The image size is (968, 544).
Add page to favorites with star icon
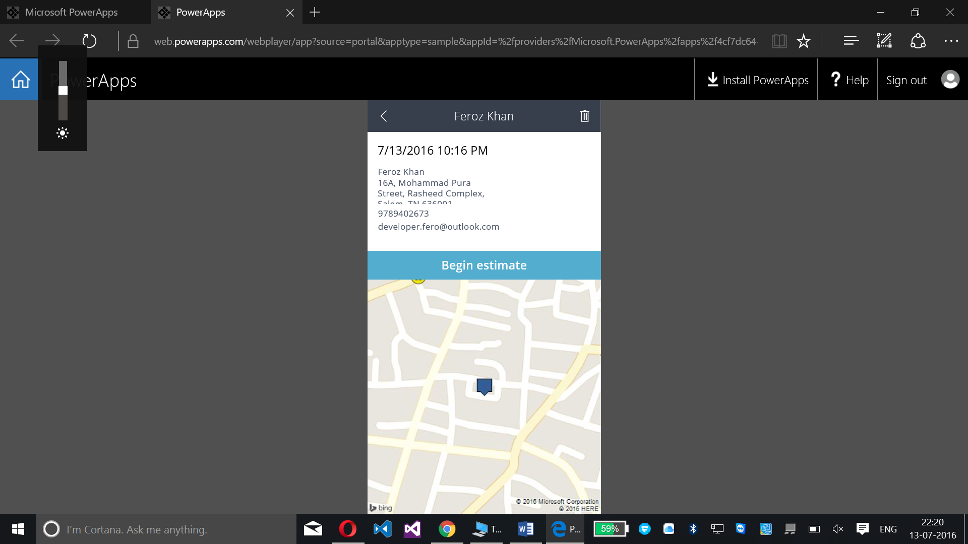coord(804,41)
